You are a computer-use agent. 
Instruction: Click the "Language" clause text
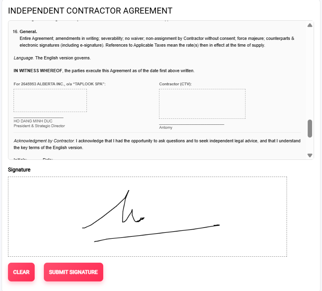pos(24,58)
